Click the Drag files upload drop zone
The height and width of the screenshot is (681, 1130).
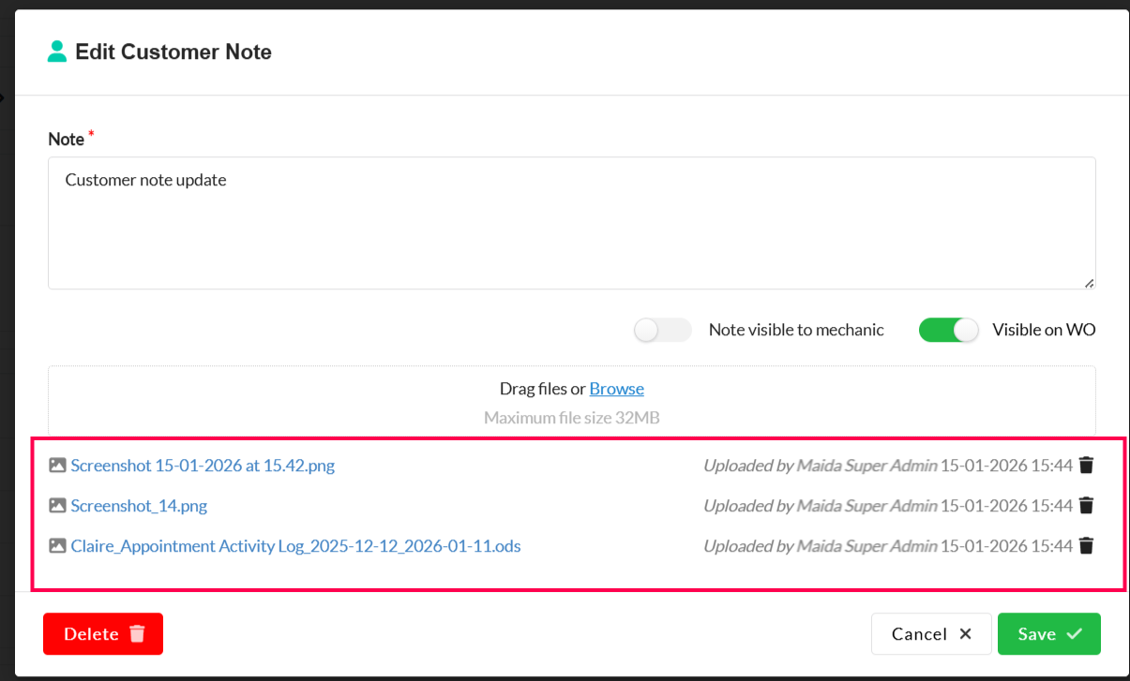coord(571,403)
